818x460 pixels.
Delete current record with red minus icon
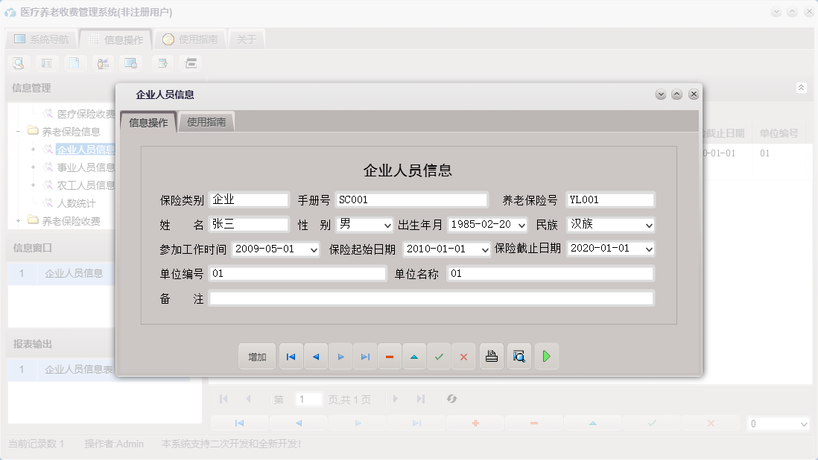(x=390, y=356)
